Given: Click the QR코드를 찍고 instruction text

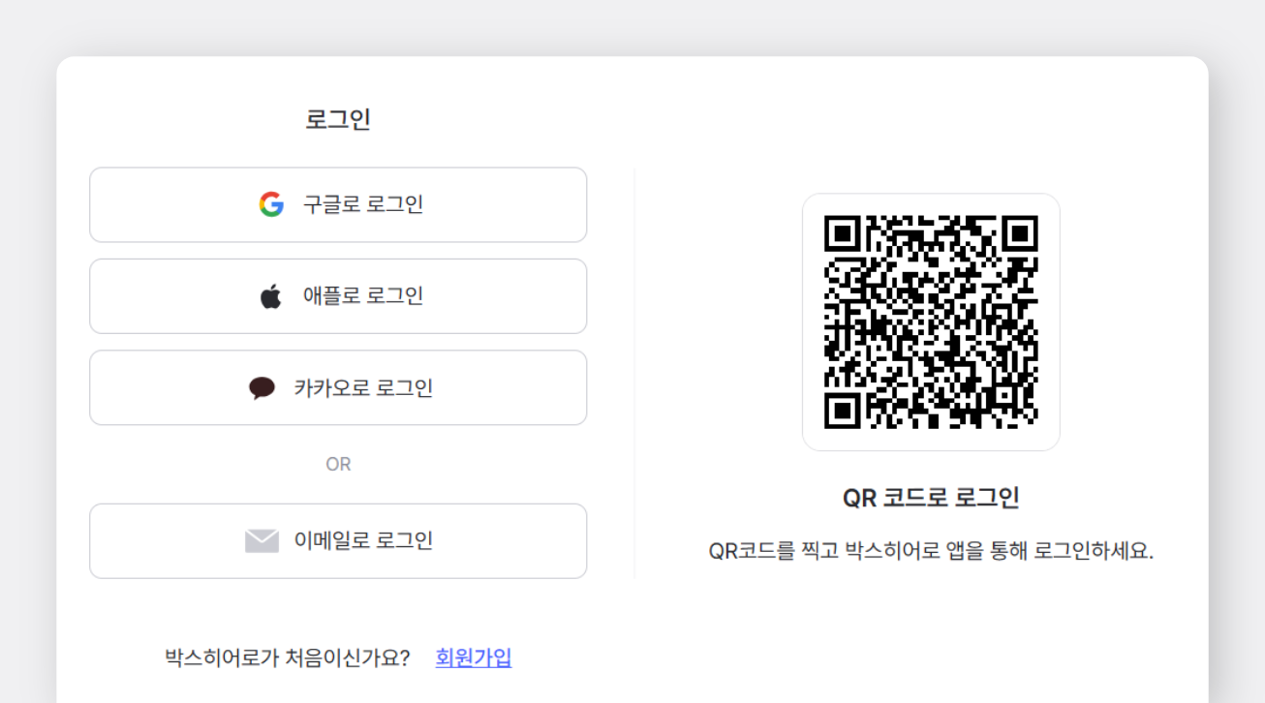Looking at the screenshot, I should 931,551.
